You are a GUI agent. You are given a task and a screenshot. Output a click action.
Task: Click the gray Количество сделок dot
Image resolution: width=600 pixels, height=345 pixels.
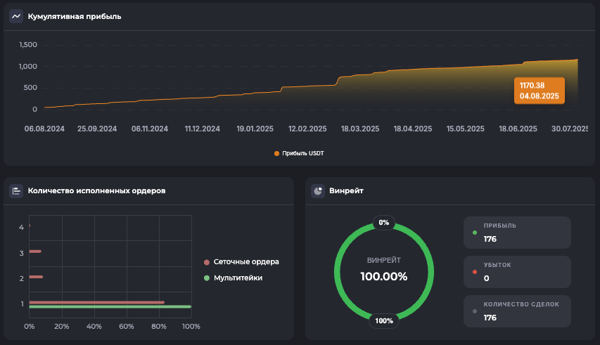coord(475,311)
